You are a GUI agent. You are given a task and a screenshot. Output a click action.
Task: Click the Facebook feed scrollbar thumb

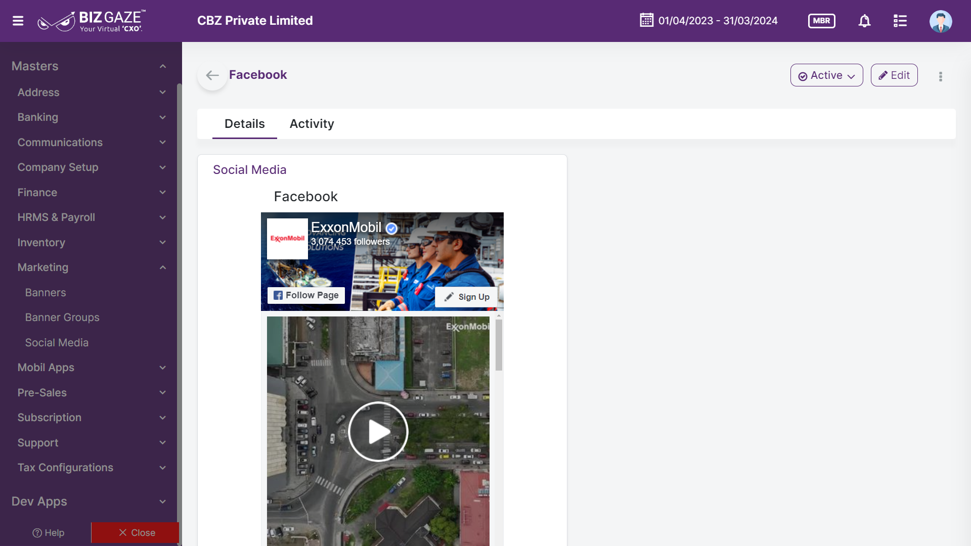tap(499, 345)
